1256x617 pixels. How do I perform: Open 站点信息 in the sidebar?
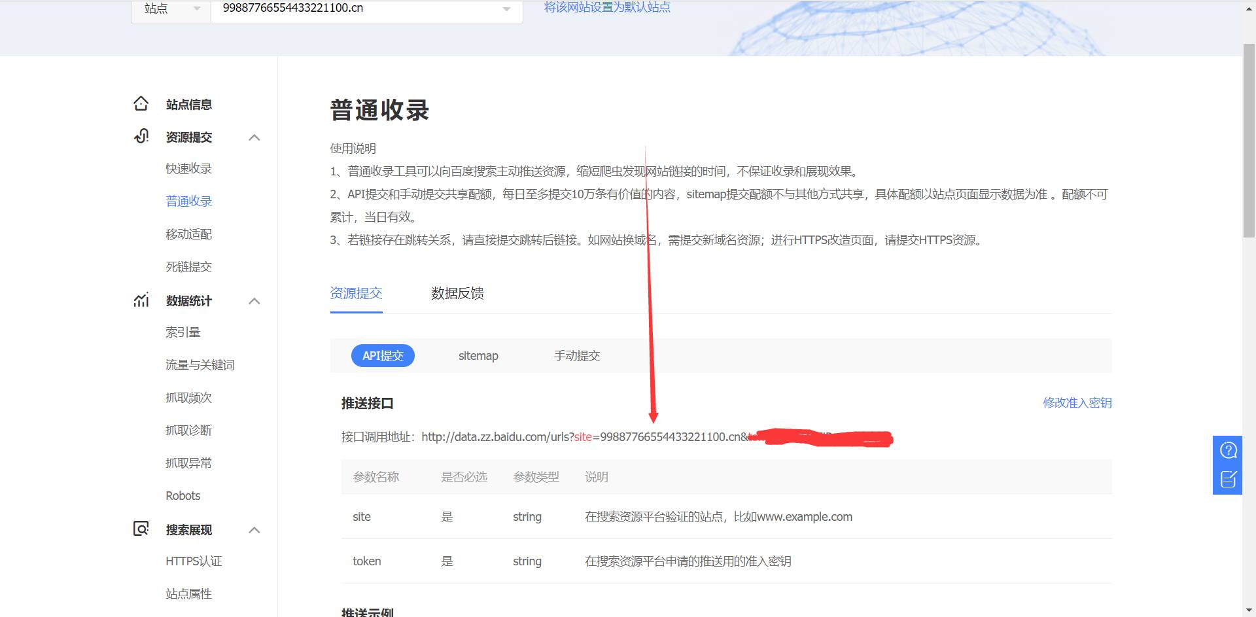click(x=188, y=105)
